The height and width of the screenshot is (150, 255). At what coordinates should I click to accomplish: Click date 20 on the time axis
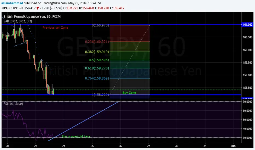[x=7, y=146]
